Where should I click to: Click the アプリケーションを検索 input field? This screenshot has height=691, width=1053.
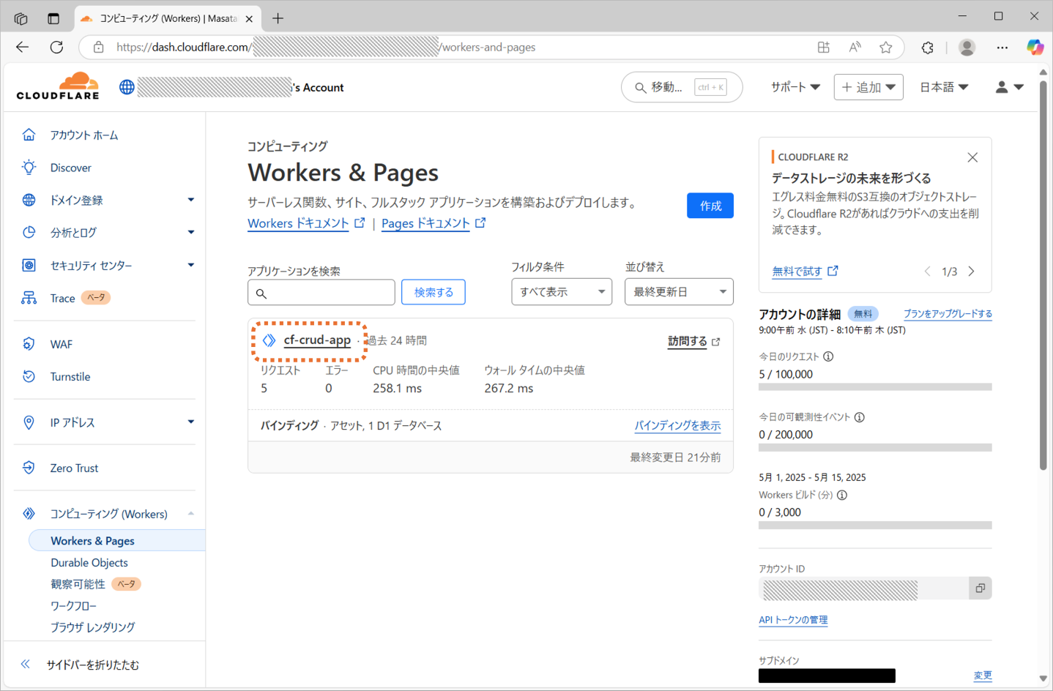[x=321, y=292]
